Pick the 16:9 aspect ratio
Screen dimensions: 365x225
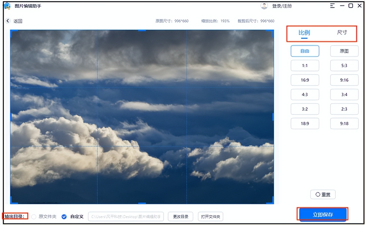[x=305, y=80]
